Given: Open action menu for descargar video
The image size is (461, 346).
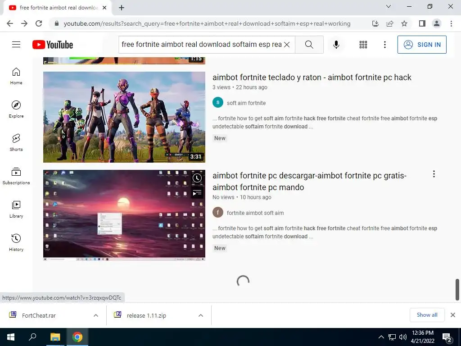Looking at the screenshot, I should coord(434,174).
